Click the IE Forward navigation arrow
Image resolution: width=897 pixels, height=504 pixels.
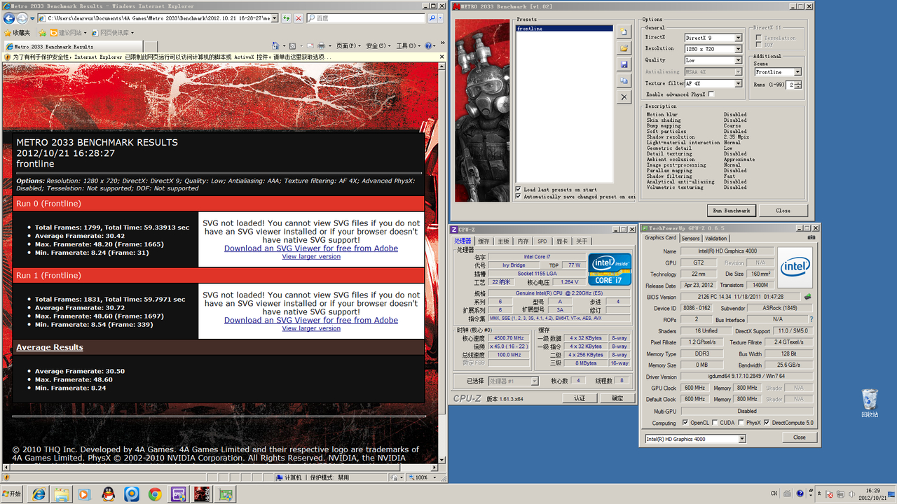pos(22,18)
